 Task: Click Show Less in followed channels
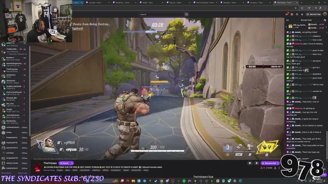coord(23,173)
